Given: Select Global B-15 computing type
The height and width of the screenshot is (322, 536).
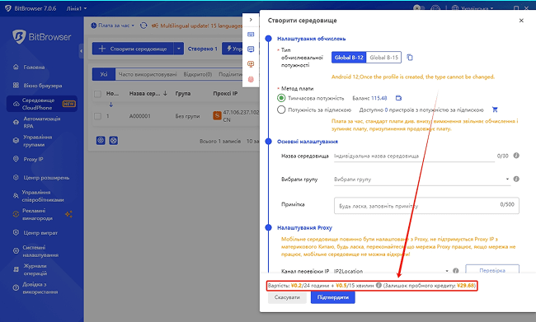Looking at the screenshot, I should [x=384, y=58].
